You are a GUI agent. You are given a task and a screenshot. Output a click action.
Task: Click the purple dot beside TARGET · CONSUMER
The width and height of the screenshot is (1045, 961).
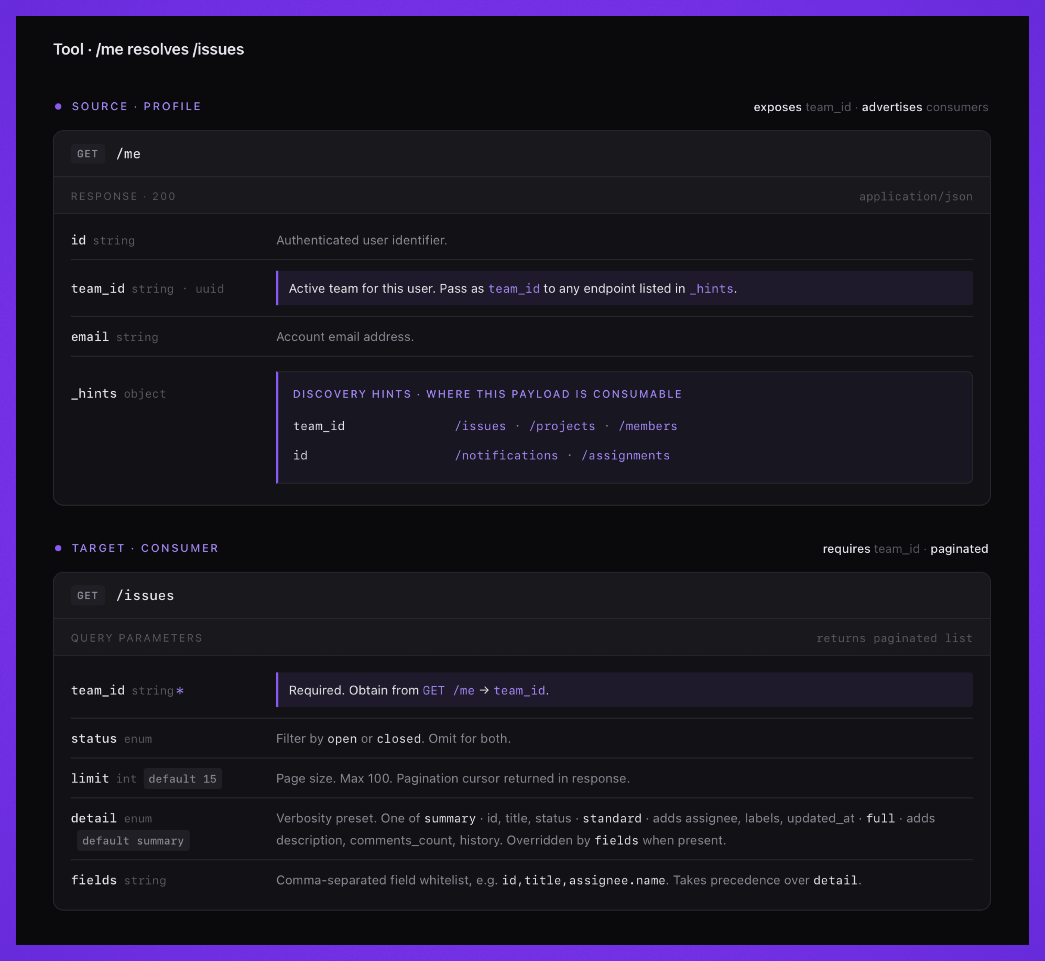[58, 548]
